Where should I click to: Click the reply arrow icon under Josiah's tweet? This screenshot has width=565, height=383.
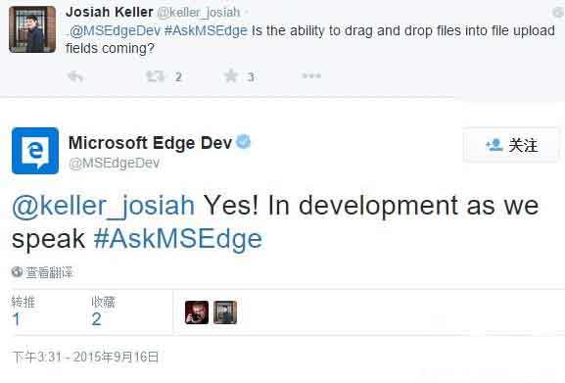(x=75, y=76)
